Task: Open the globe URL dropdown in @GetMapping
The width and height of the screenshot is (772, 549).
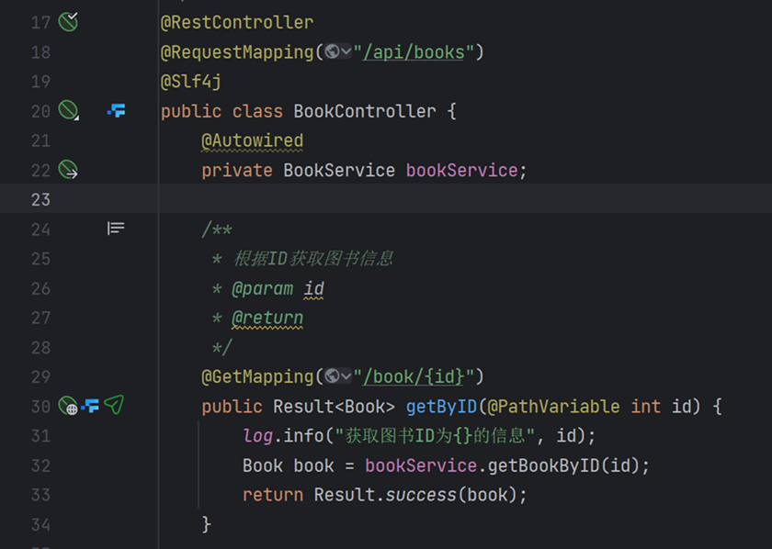Action: tap(338, 375)
